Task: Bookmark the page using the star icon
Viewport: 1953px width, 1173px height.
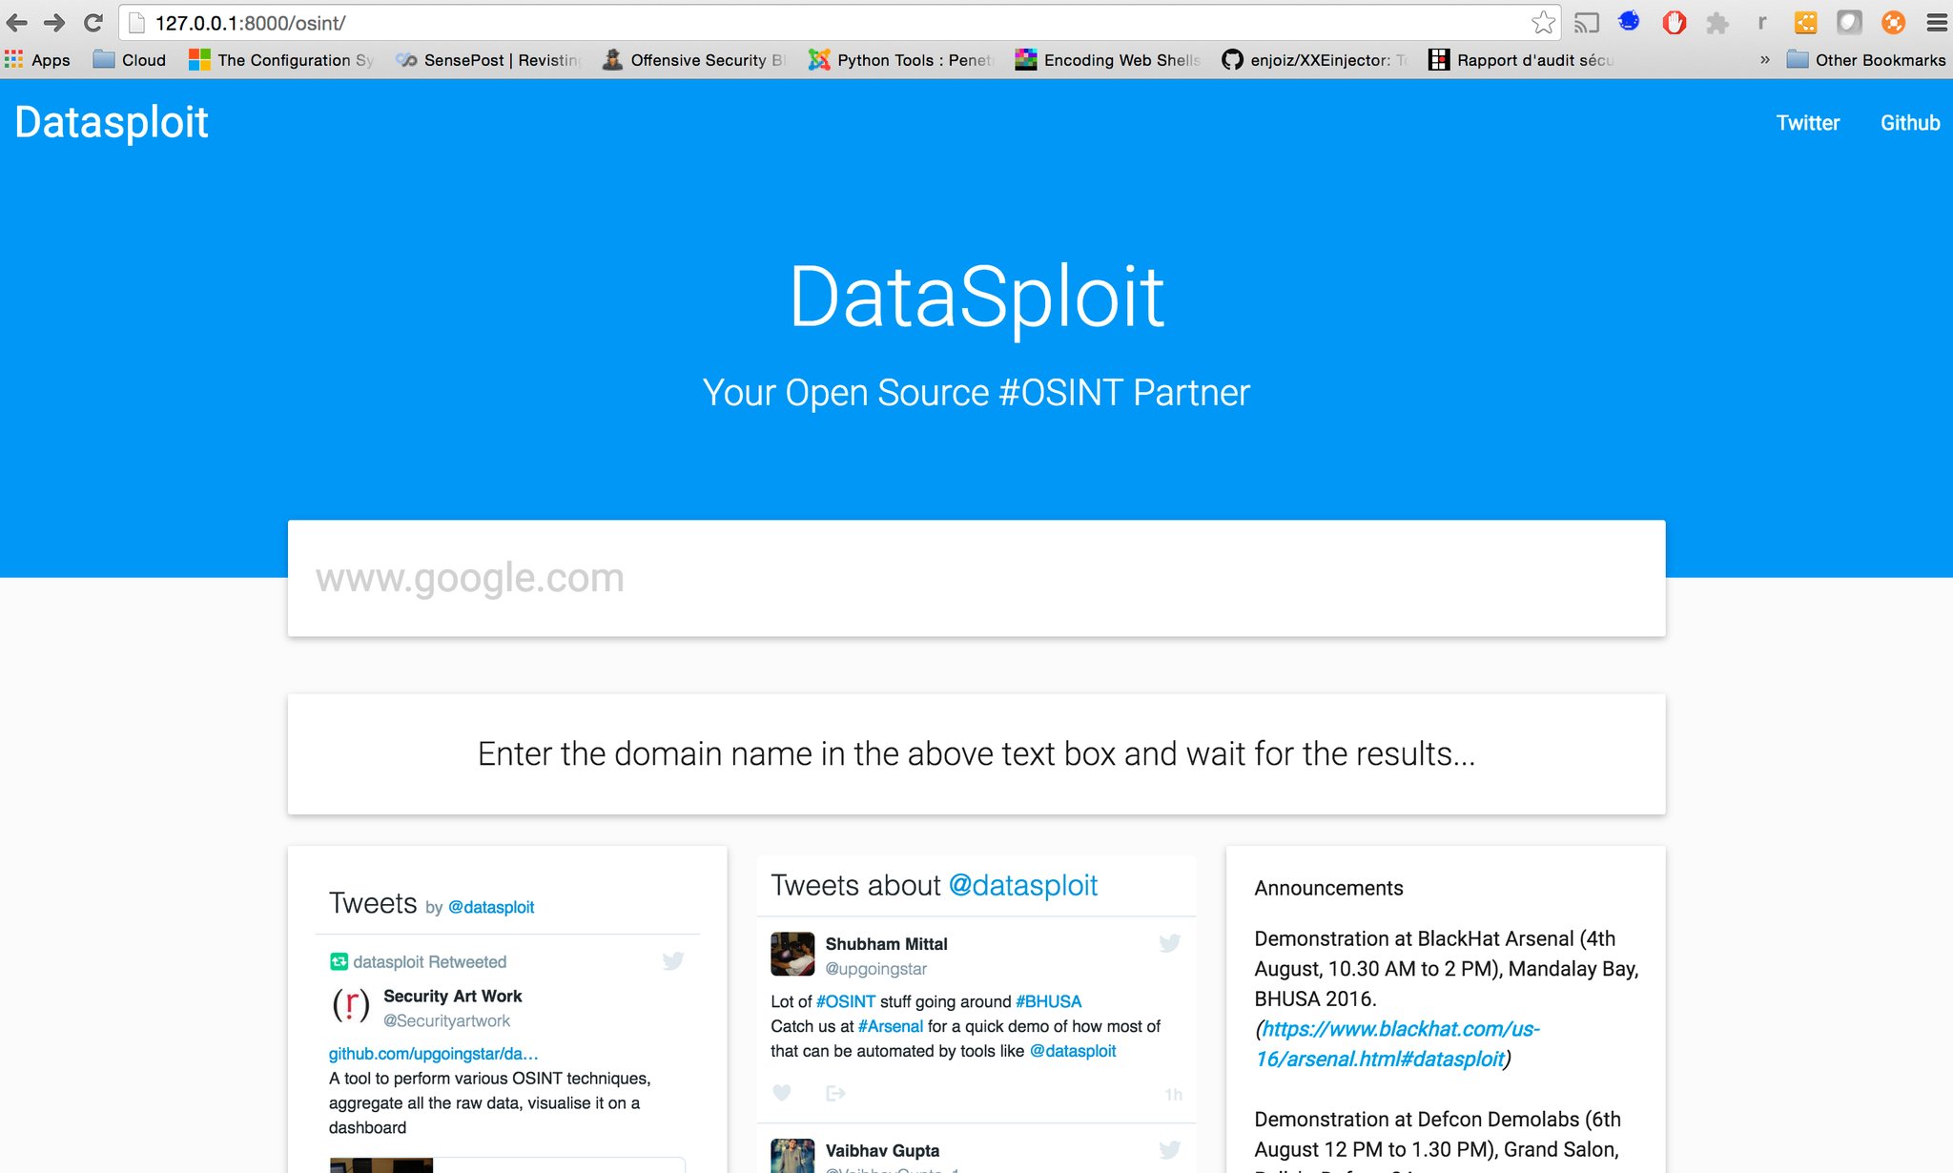Action: coord(1543,23)
